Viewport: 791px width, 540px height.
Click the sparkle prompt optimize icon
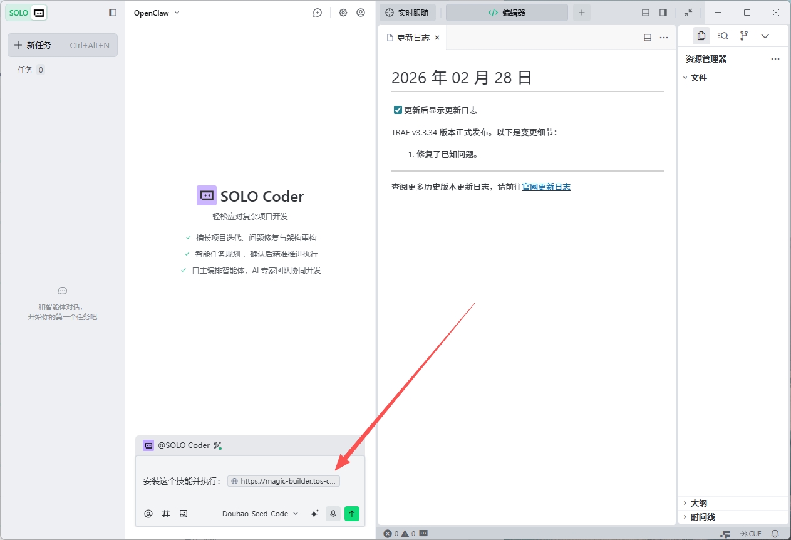314,514
